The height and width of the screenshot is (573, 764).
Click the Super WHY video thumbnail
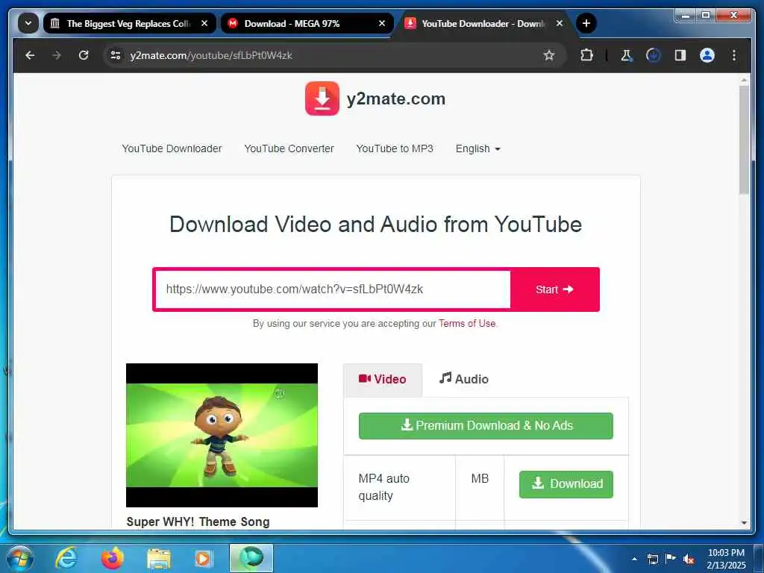tap(222, 435)
